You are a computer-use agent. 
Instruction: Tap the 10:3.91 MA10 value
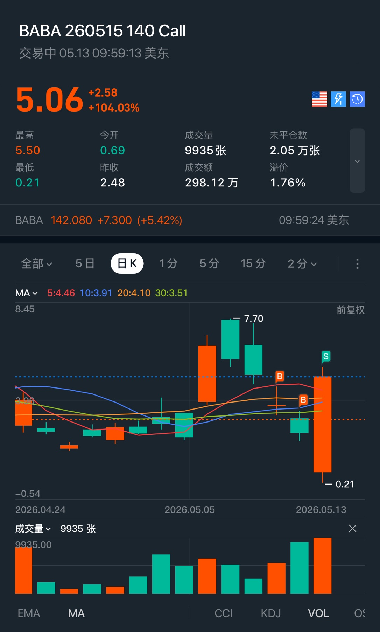pos(96,293)
